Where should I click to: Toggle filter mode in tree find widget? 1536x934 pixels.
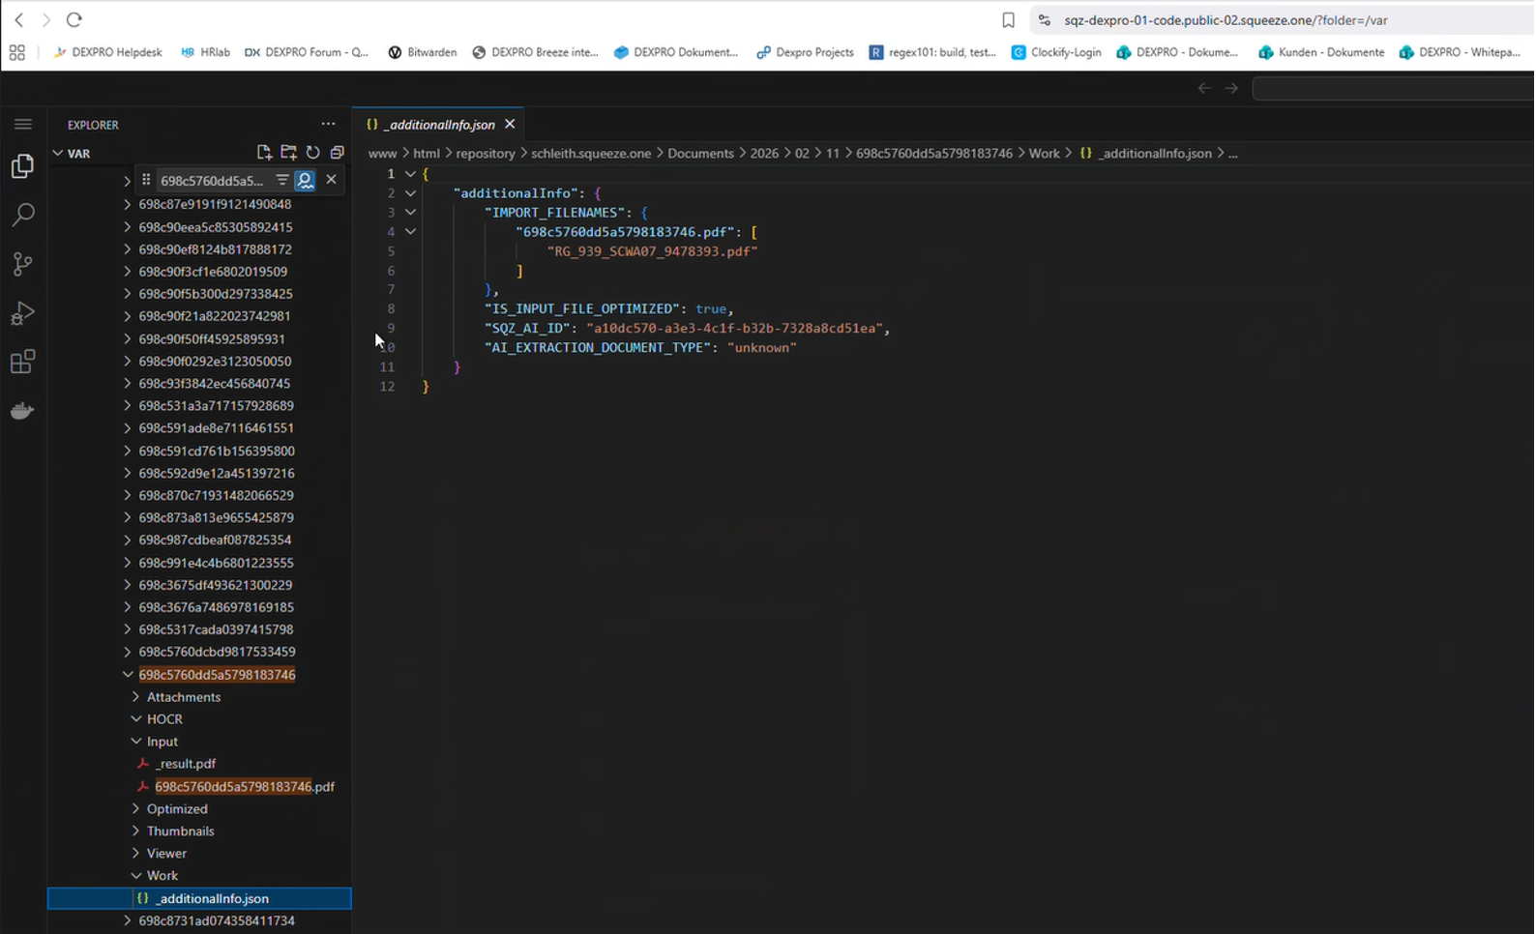(282, 180)
